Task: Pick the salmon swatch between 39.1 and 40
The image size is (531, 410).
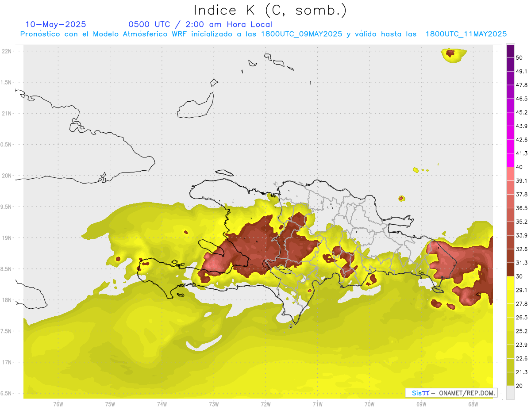Action: click(x=510, y=174)
